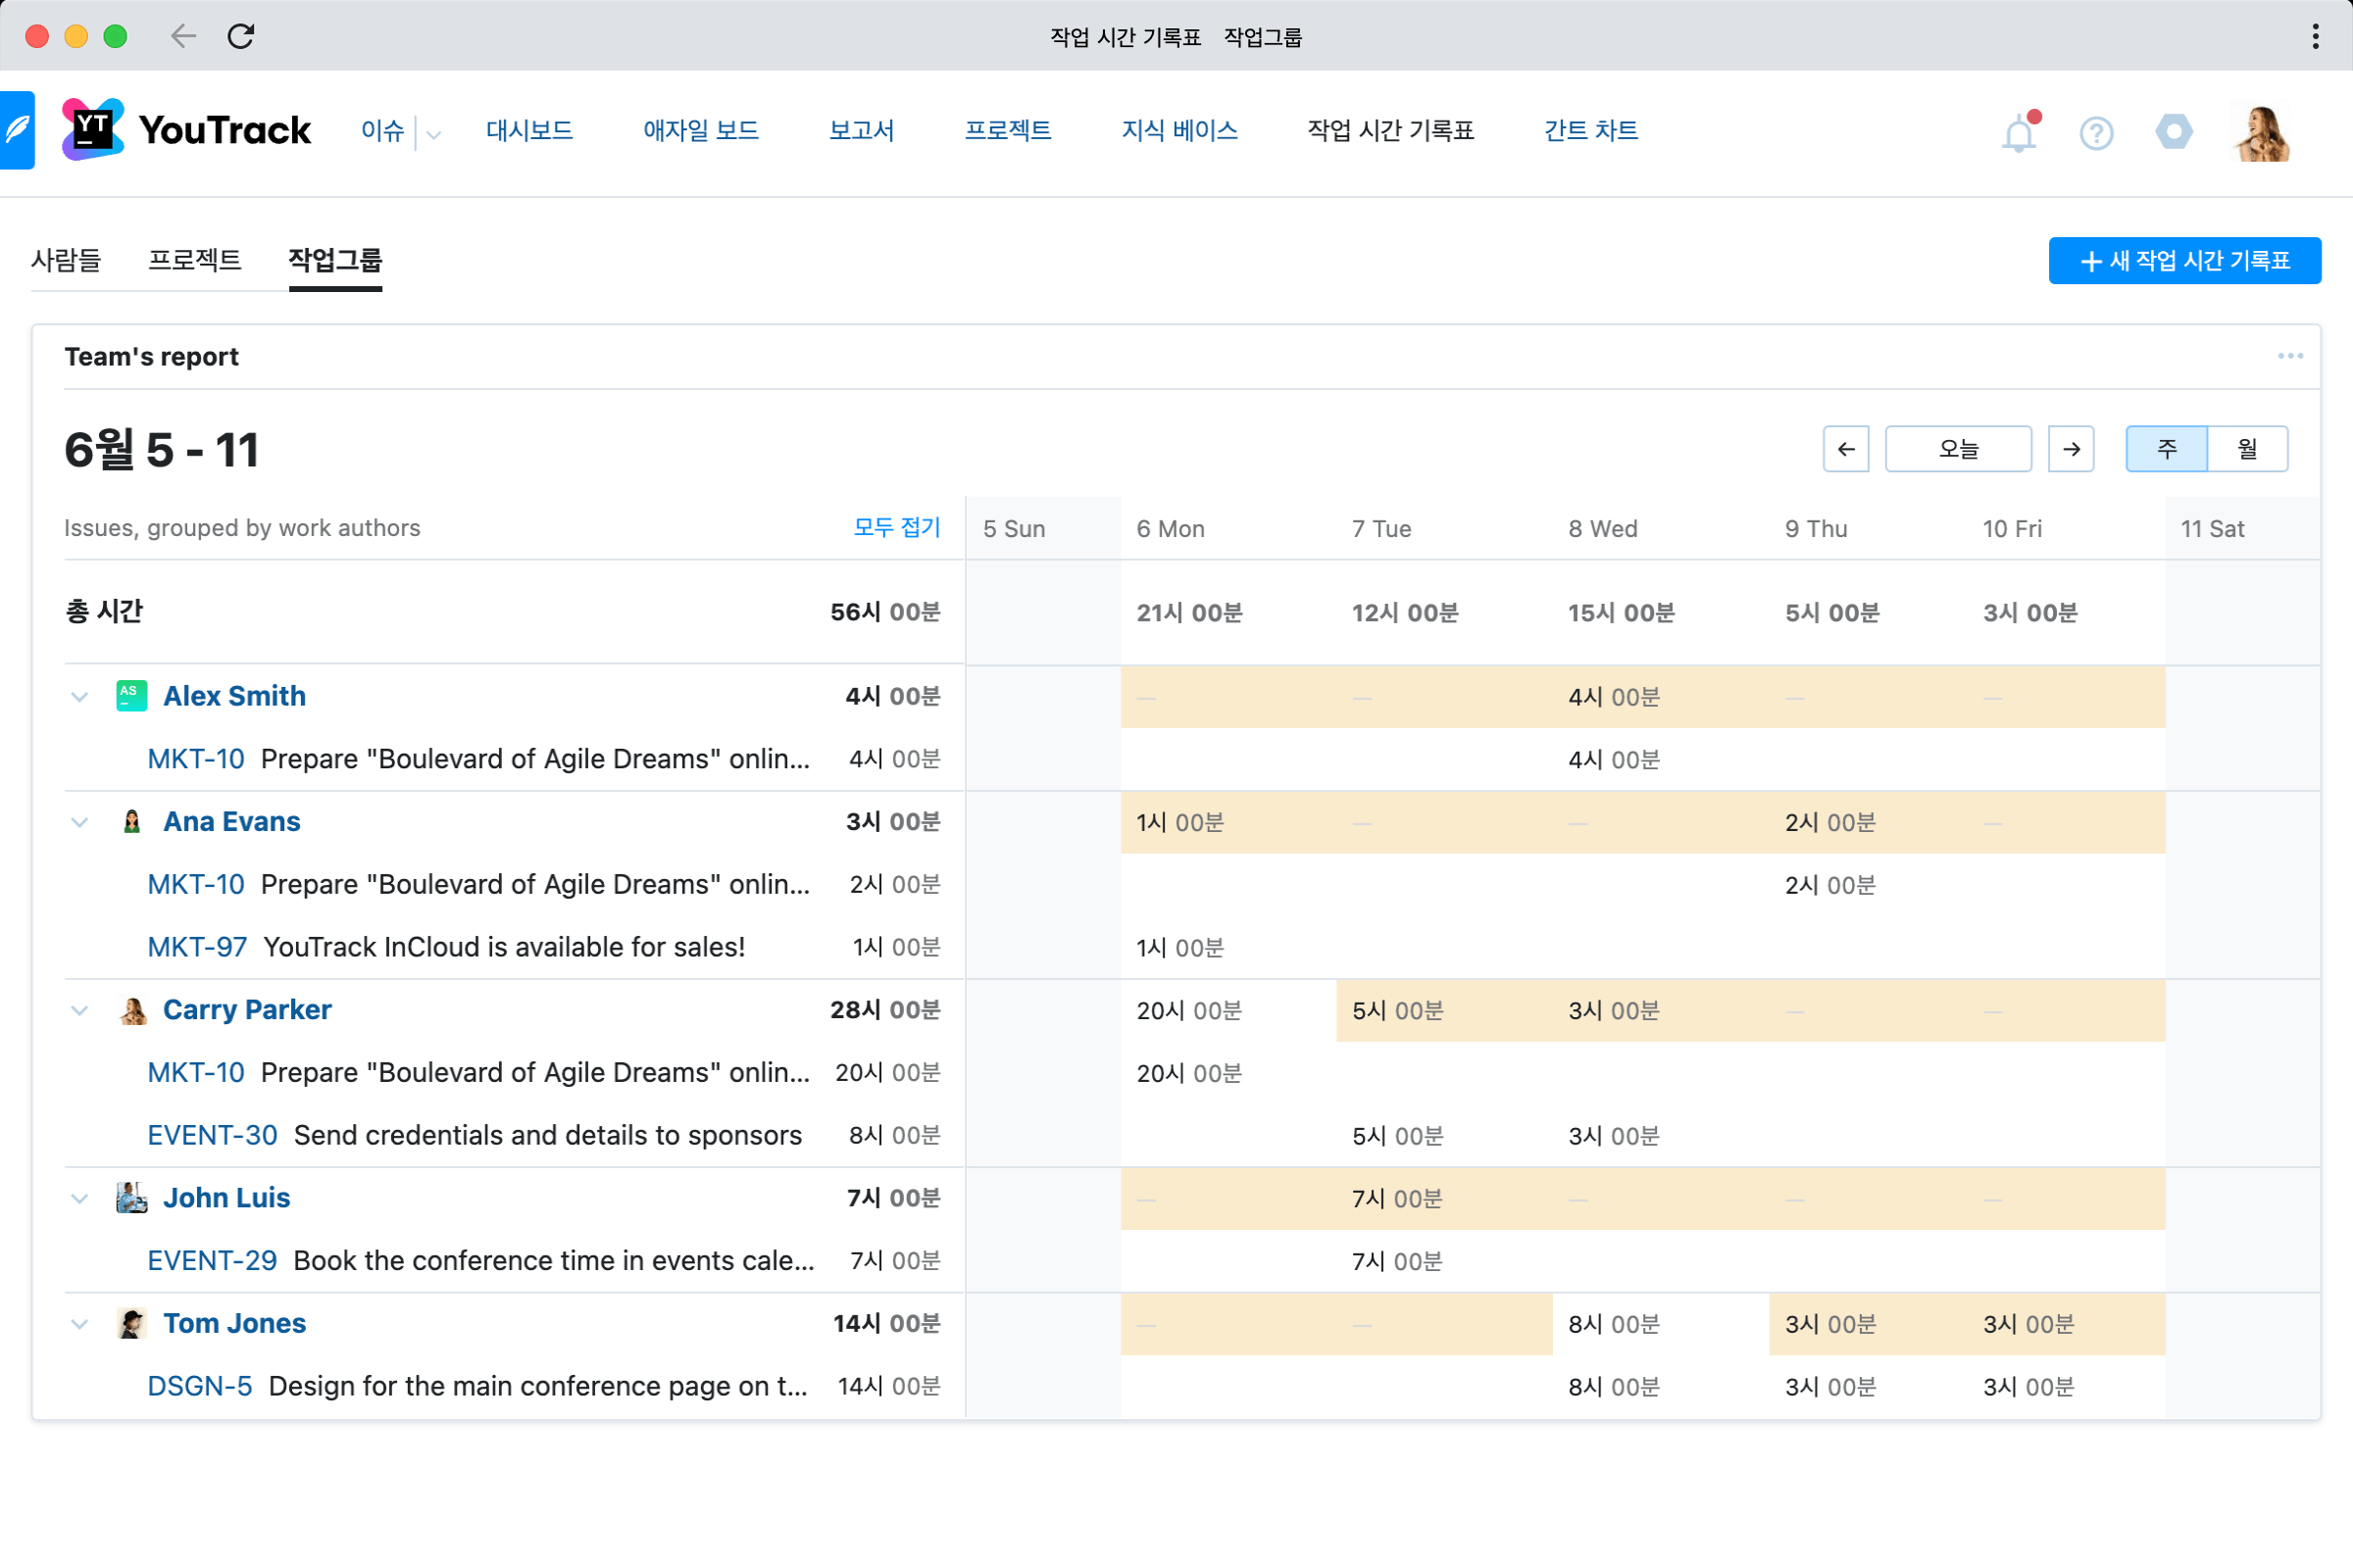Viewport: 2353px width, 1568px height.
Task: Open the user profile avatar
Action: tap(2261, 133)
